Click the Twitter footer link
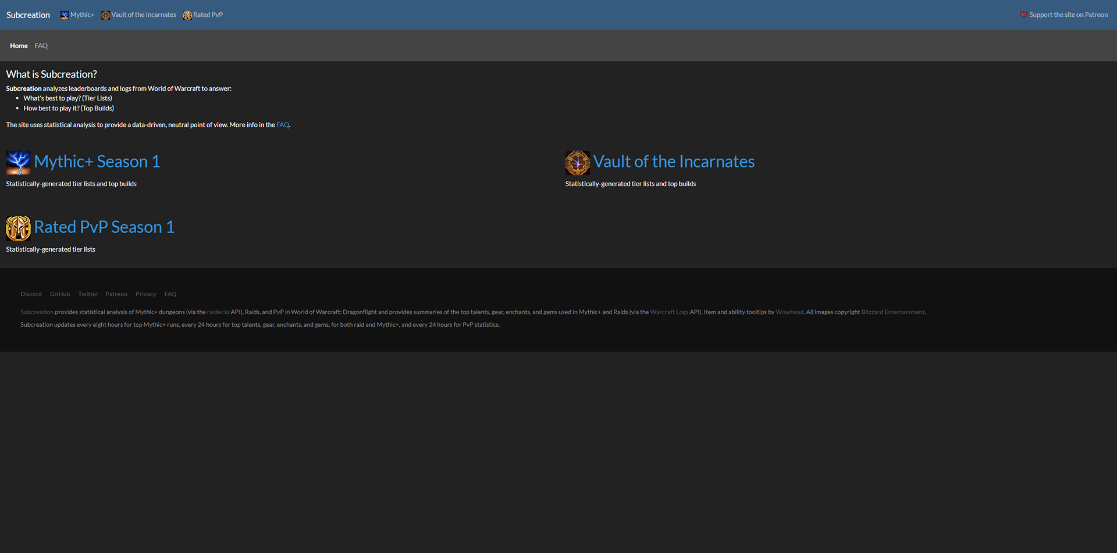This screenshot has width=1117, height=553. tap(88, 294)
